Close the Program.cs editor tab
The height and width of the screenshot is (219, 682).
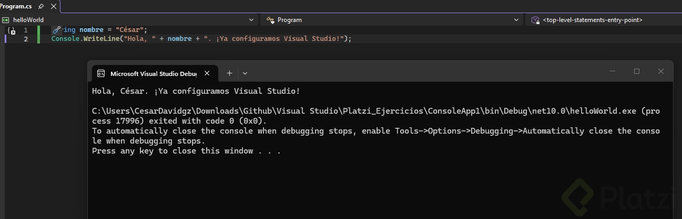click(54, 6)
